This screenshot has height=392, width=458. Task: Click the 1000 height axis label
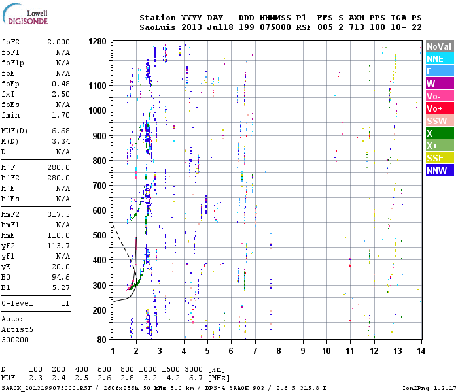pyautogui.click(x=97, y=110)
